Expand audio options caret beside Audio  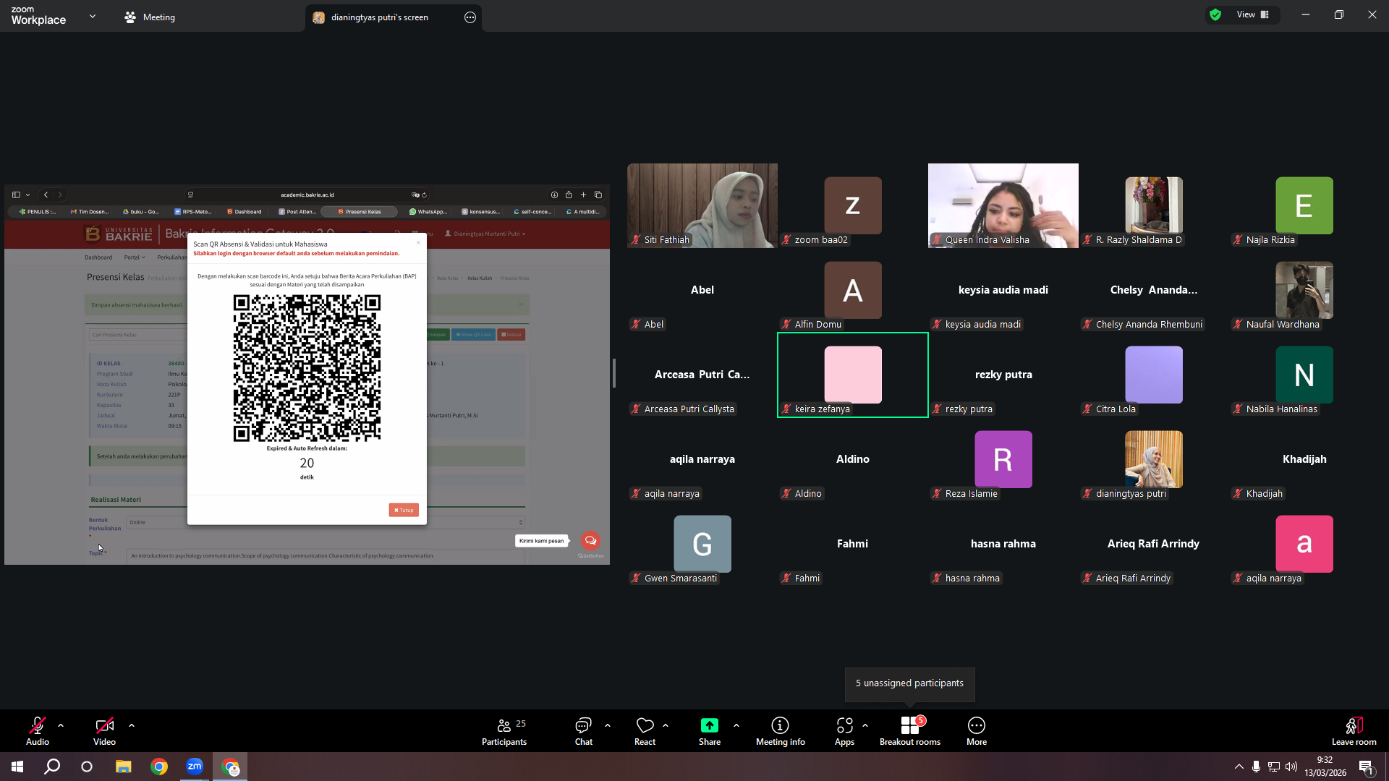point(61,725)
